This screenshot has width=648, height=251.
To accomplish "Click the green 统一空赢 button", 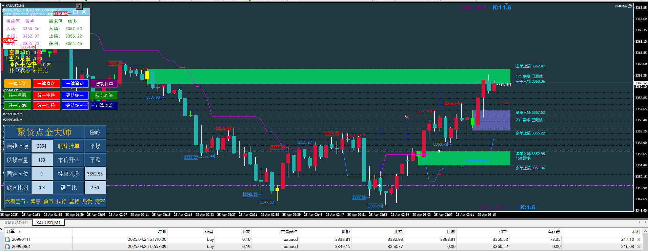I will coord(18,106).
